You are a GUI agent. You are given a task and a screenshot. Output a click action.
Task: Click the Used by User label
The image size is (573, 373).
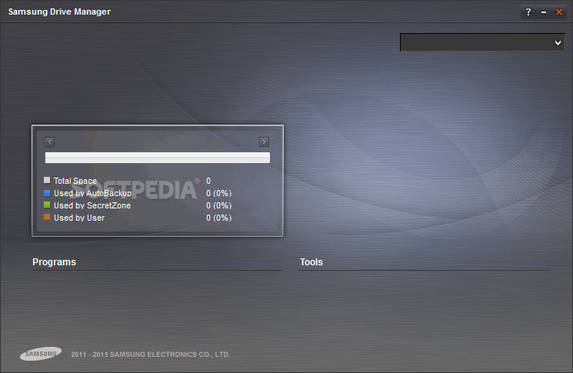pos(79,218)
